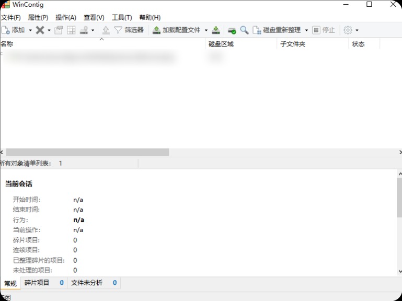This screenshot has width=402, height=301.
Task: Open the 磁盘重新整理 dropdown arrow
Action: pyautogui.click(x=306, y=30)
